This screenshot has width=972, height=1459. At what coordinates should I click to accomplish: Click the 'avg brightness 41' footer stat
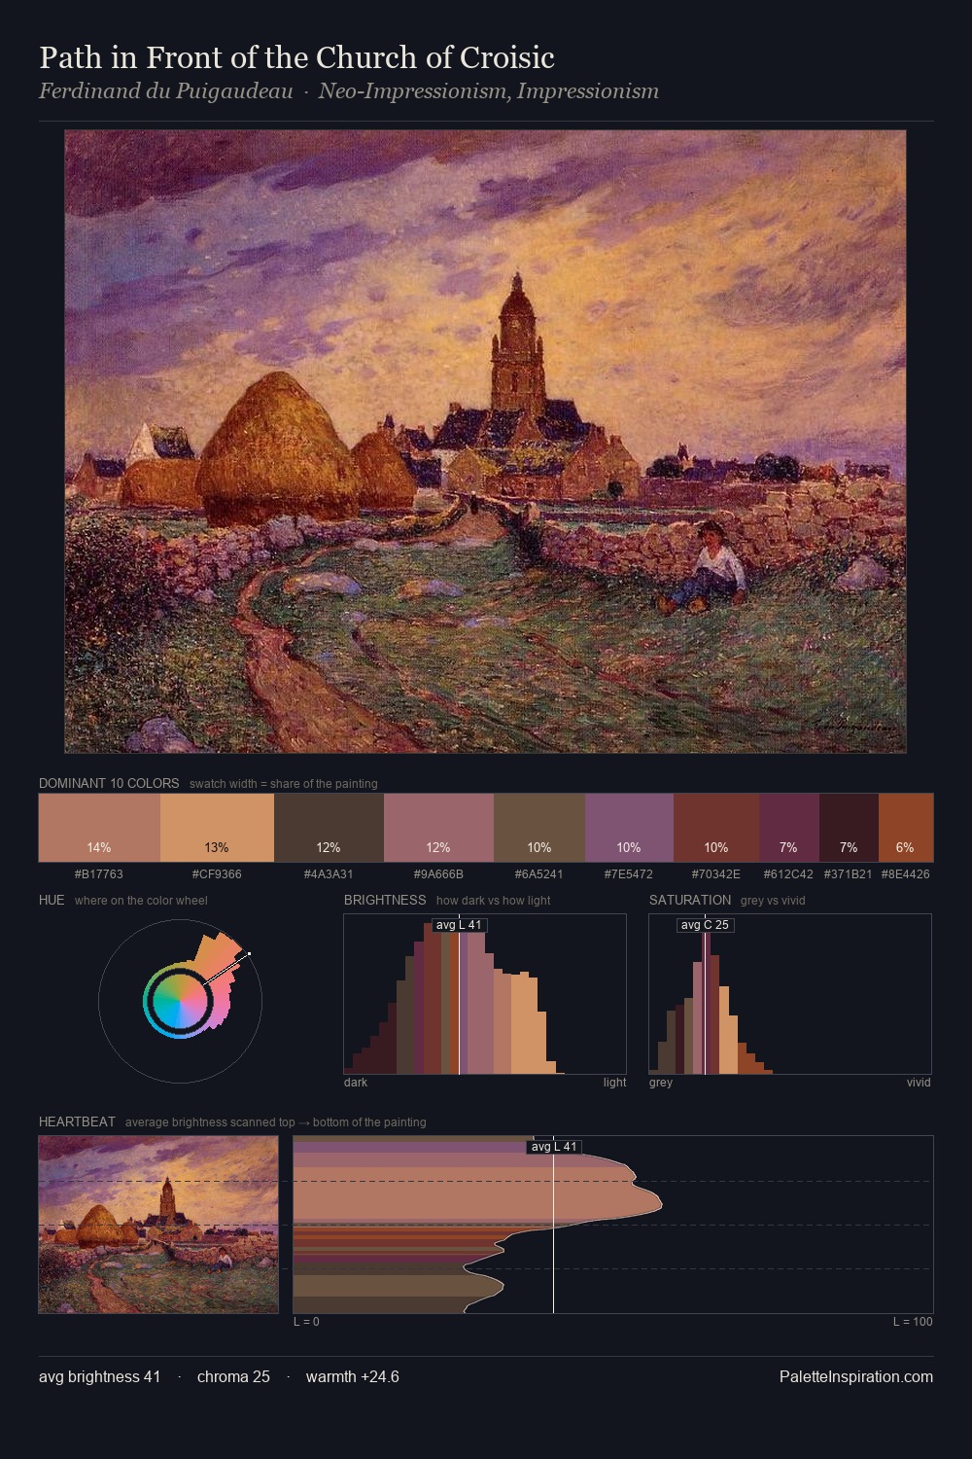(x=100, y=1376)
